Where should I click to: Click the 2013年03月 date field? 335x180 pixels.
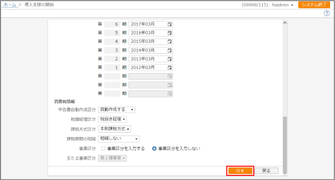tap(150, 59)
